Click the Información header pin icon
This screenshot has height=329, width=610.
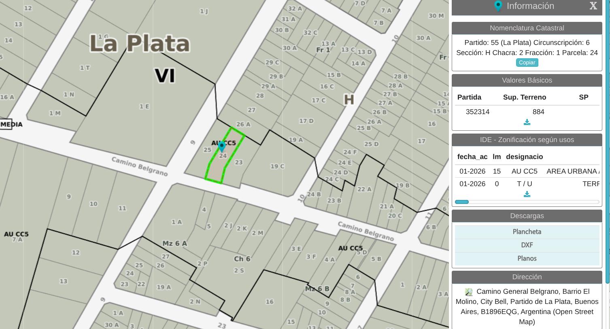point(498,6)
